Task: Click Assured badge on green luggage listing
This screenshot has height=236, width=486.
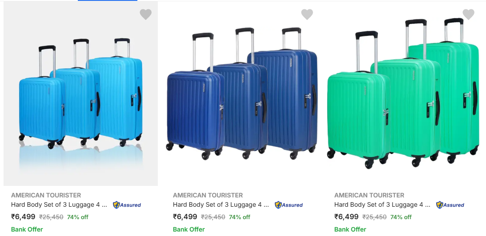Action: point(450,205)
